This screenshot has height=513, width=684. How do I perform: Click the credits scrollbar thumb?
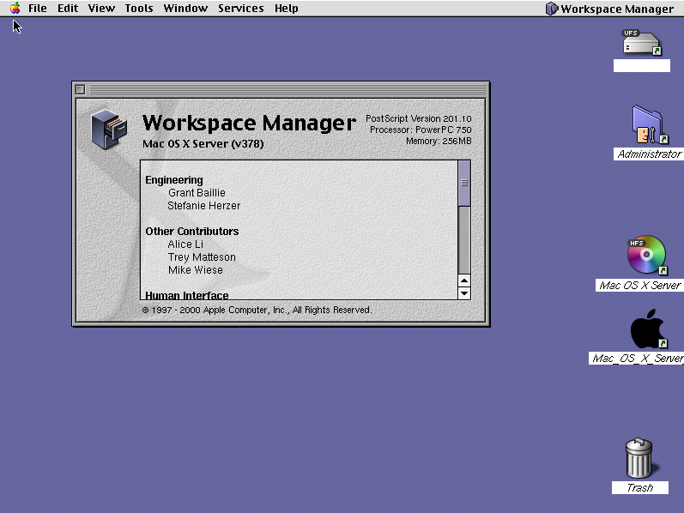(464, 183)
